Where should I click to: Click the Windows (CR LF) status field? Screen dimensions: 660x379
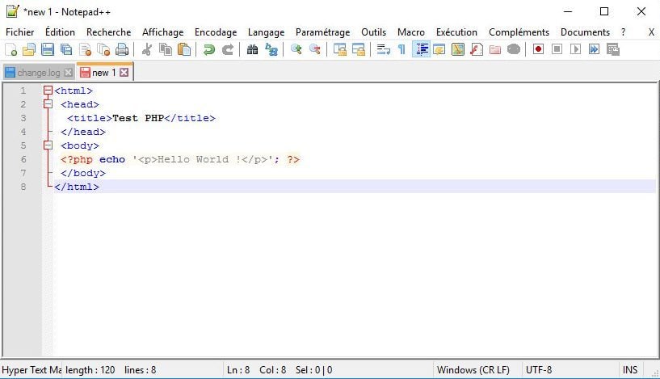(473, 370)
